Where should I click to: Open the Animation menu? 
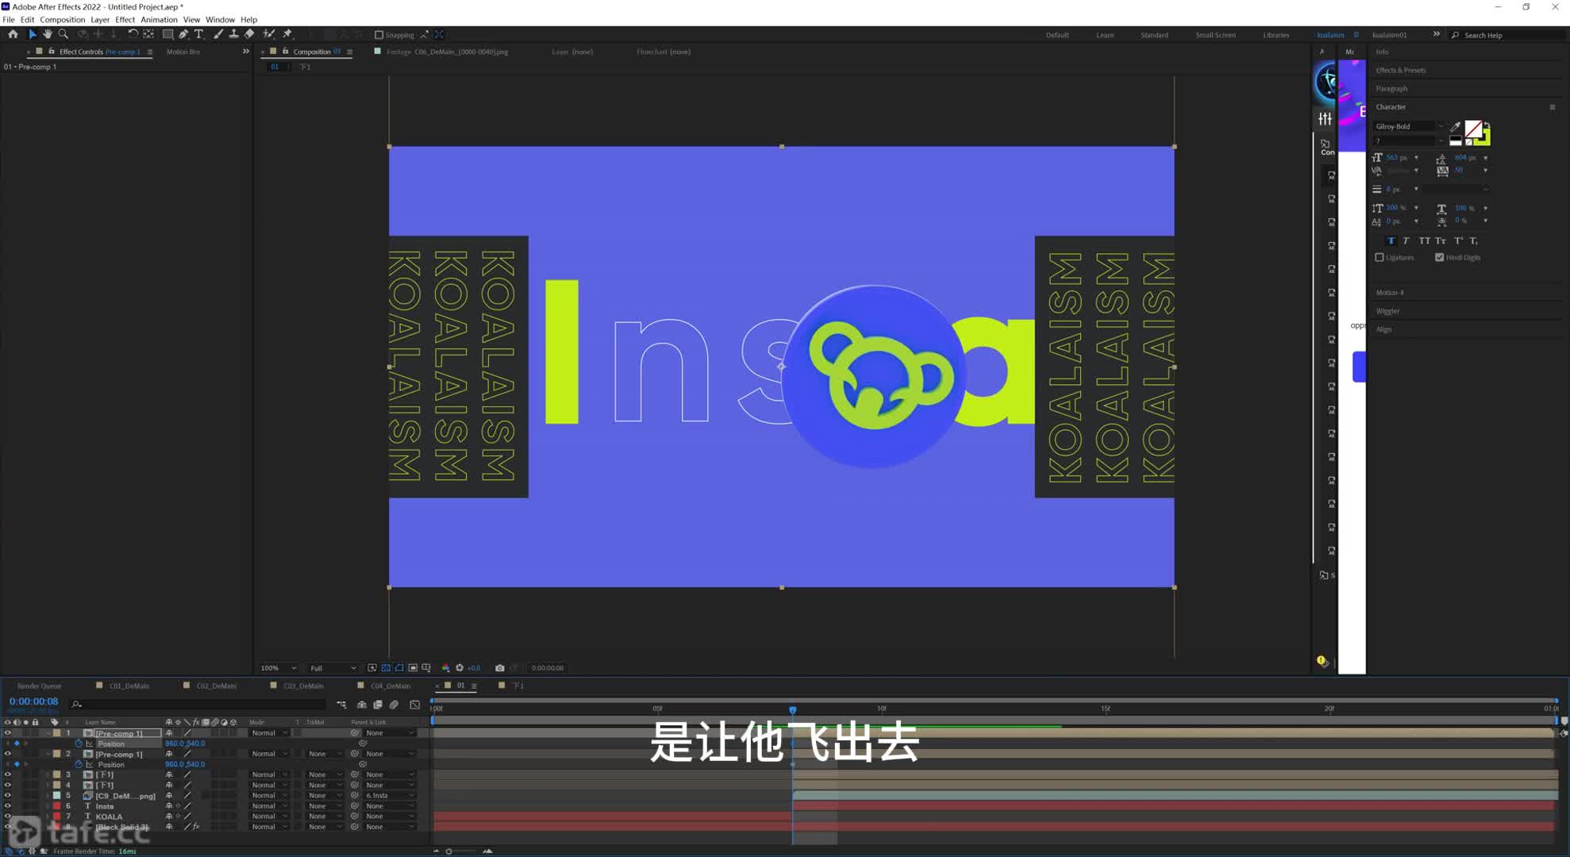coord(159,20)
